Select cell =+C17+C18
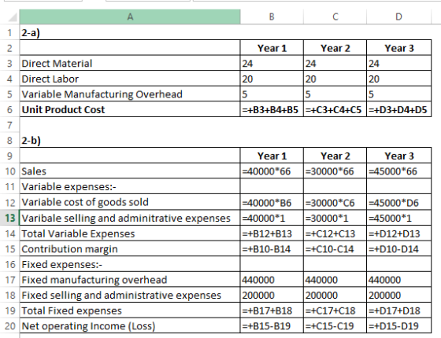The width and height of the screenshot is (441, 338). coord(335,310)
